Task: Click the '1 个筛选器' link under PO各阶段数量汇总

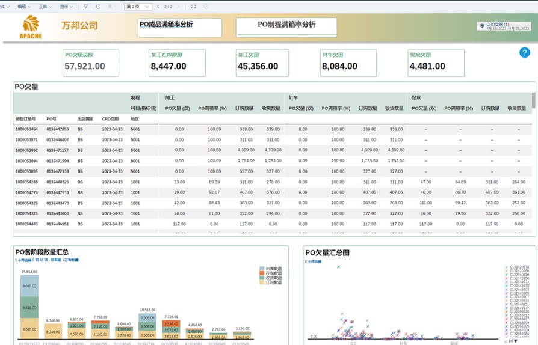Action: (23, 260)
